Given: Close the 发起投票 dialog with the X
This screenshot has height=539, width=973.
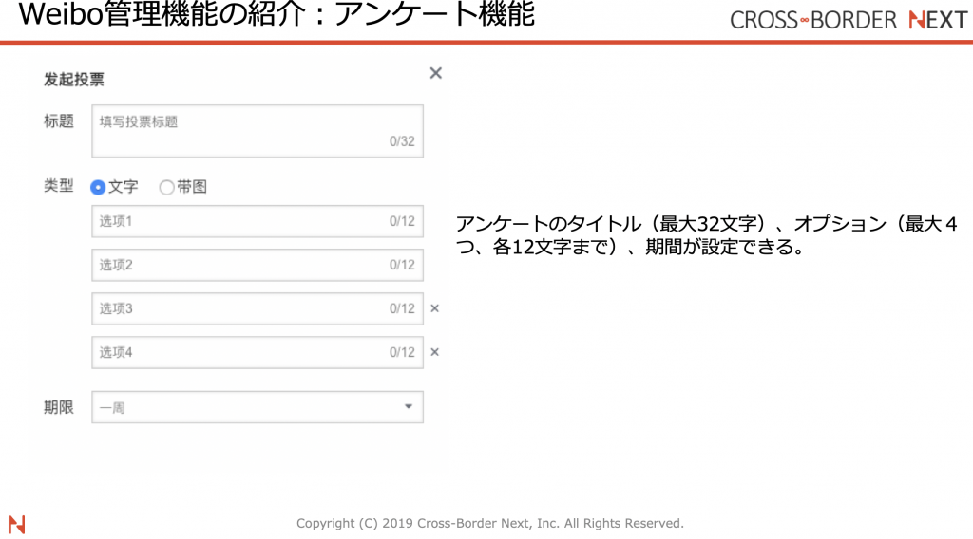Looking at the screenshot, I should [x=435, y=73].
